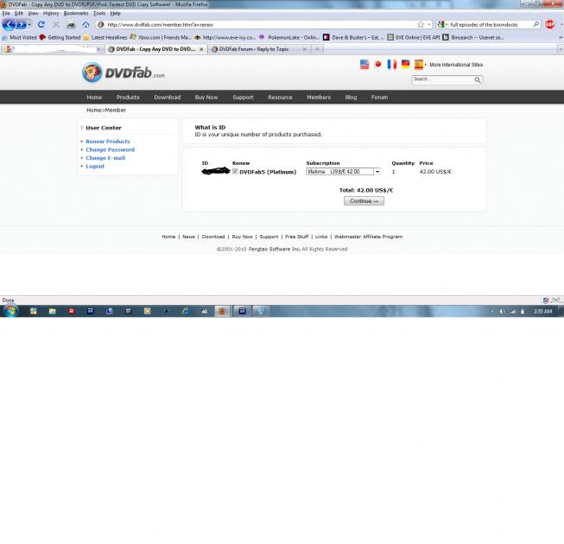Open a new tab with plus button

[317, 49]
